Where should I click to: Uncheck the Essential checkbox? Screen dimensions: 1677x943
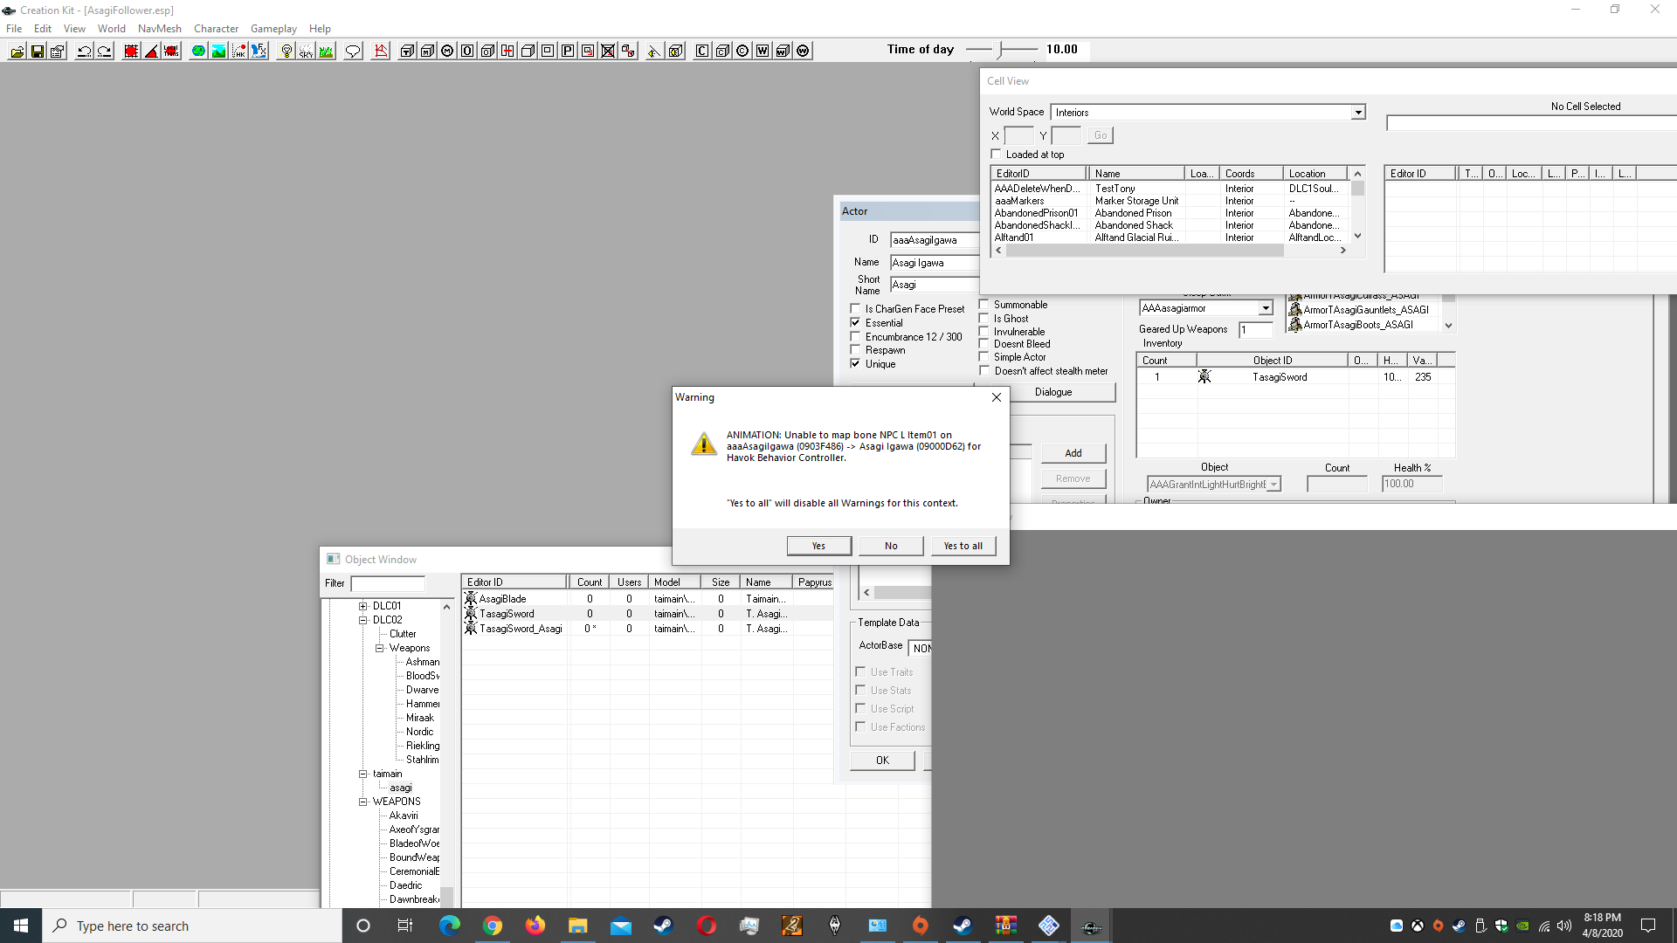click(856, 323)
